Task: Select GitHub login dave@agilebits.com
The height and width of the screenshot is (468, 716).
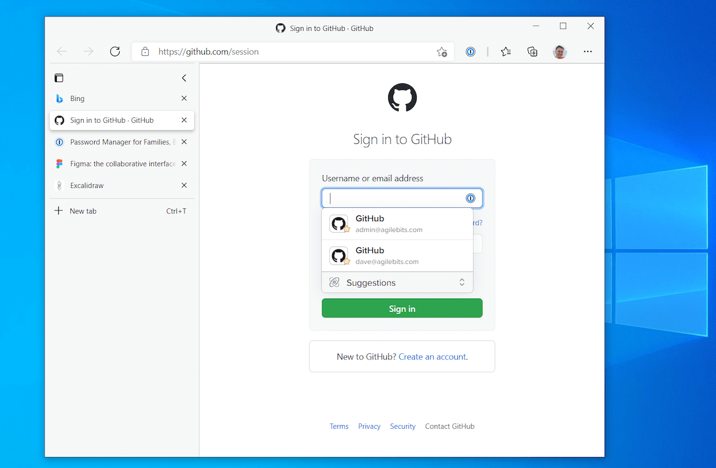Action: pos(397,256)
